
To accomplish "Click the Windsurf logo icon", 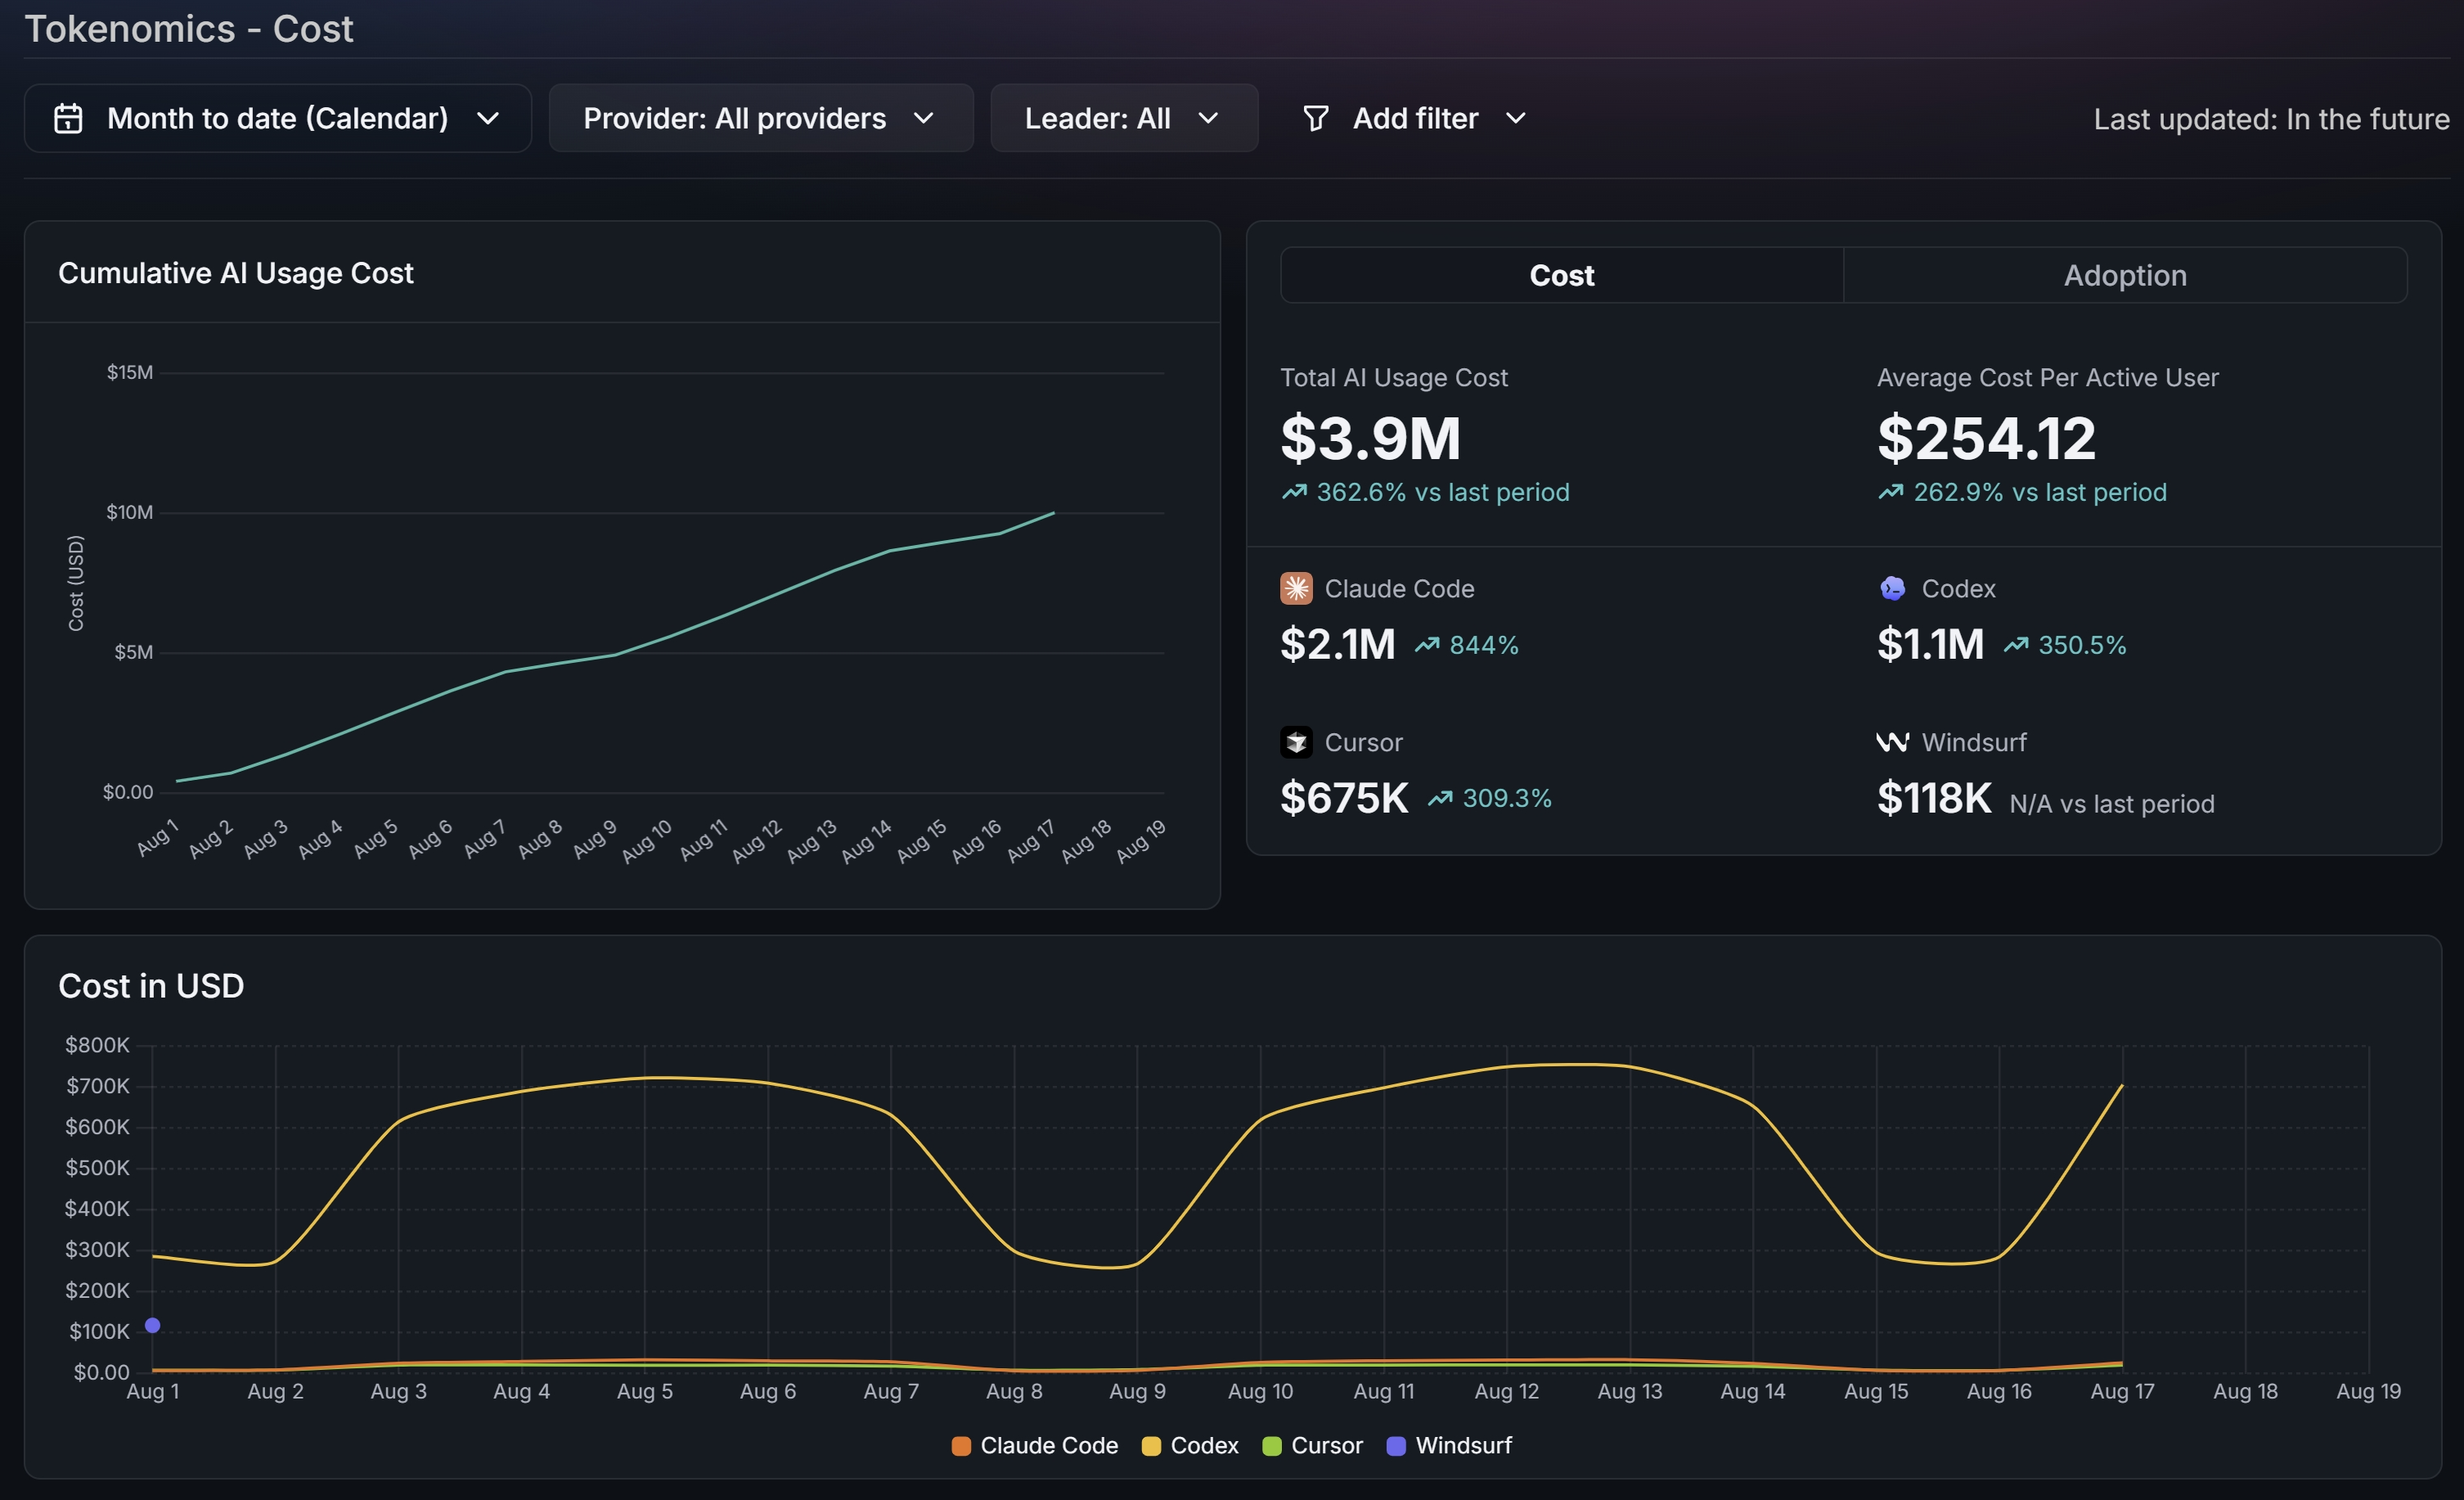I will pyautogui.click(x=1892, y=742).
